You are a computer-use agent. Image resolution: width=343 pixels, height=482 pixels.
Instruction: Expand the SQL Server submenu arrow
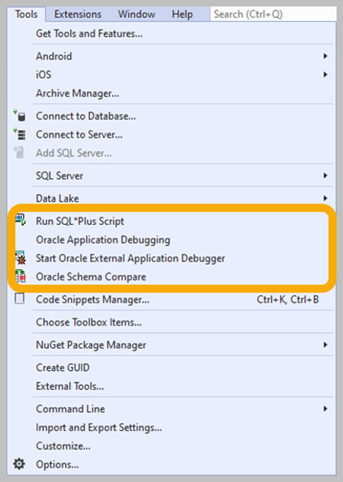point(325,176)
